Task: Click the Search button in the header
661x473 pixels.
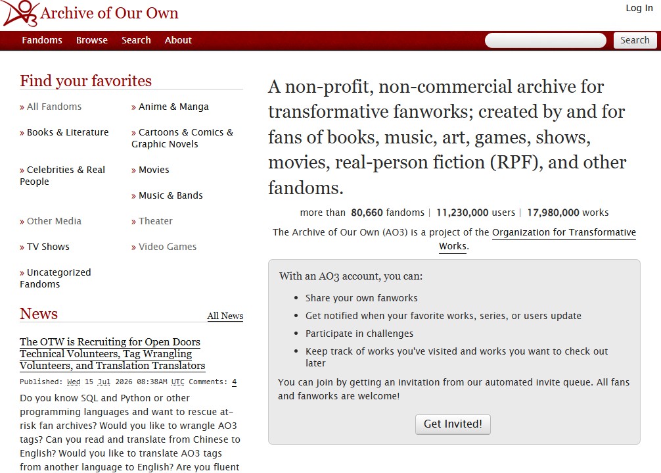Action: 635,41
